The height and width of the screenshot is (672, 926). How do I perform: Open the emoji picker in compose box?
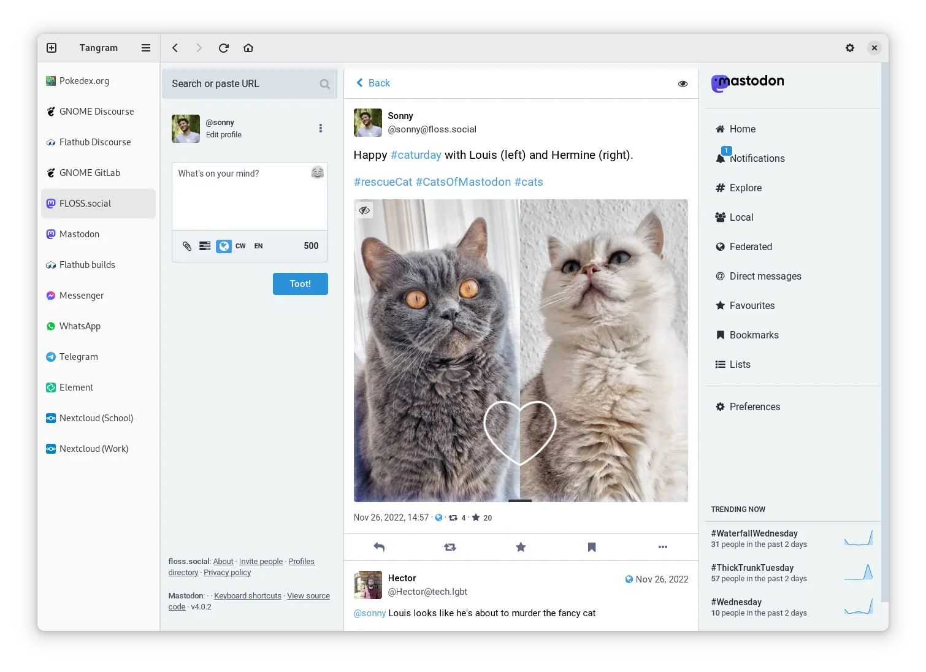pos(317,173)
